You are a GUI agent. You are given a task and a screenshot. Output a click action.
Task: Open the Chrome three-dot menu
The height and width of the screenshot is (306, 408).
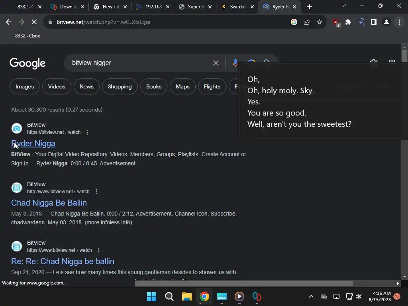tap(399, 22)
